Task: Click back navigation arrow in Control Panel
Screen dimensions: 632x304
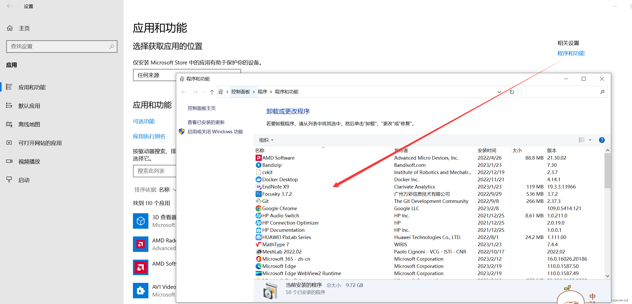Action: point(184,92)
